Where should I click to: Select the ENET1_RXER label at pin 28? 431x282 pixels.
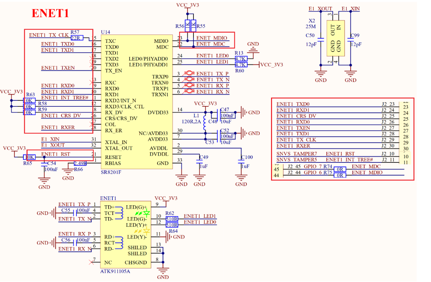pos(58,127)
